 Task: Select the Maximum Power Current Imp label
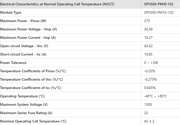[x=28, y=38]
